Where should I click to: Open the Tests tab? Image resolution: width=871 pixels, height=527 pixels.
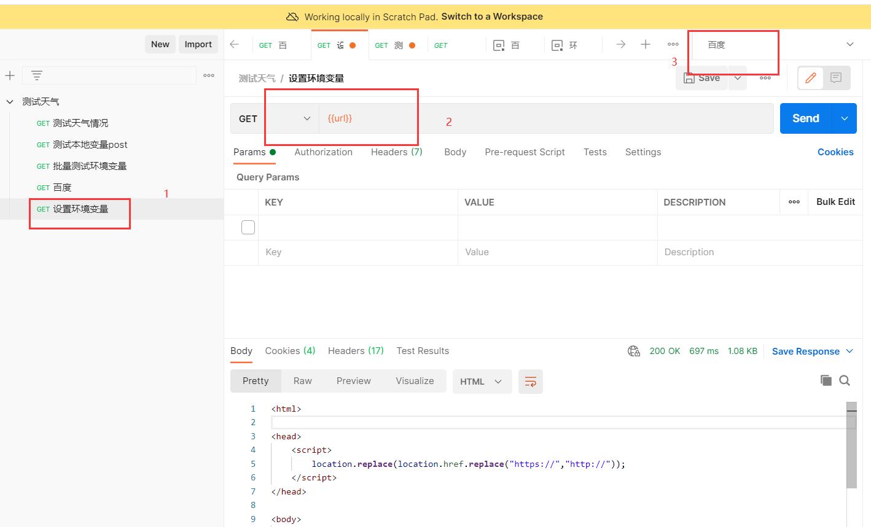click(595, 152)
